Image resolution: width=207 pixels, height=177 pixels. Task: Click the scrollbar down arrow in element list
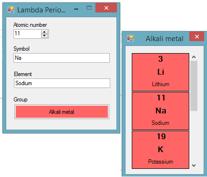[194, 166]
